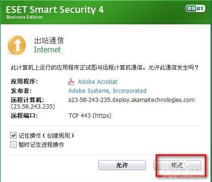This screenshot has width=212, height=182.
Task: Open the Adobe Systems, Incorporated publisher link
Action: pos(107,91)
